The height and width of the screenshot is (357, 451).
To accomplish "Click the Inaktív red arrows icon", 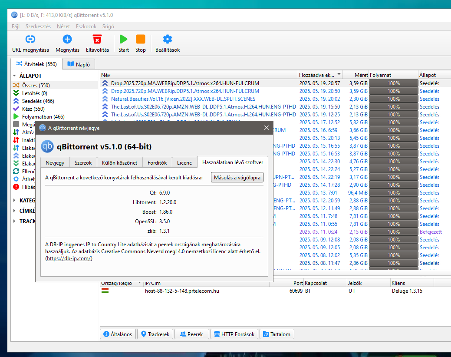I will [x=16, y=140].
